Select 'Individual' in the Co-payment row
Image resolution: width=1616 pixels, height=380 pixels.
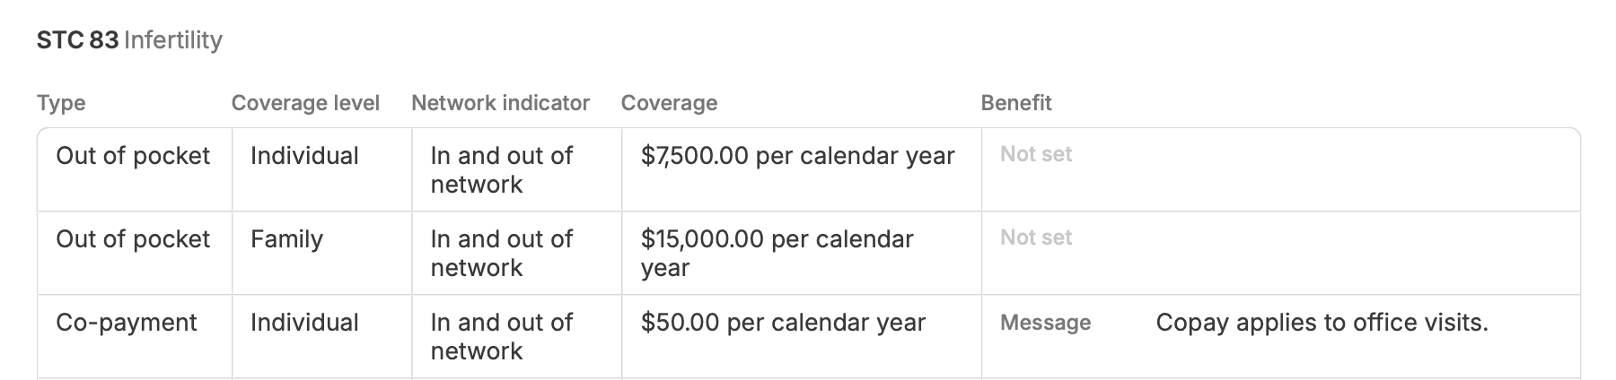304,323
